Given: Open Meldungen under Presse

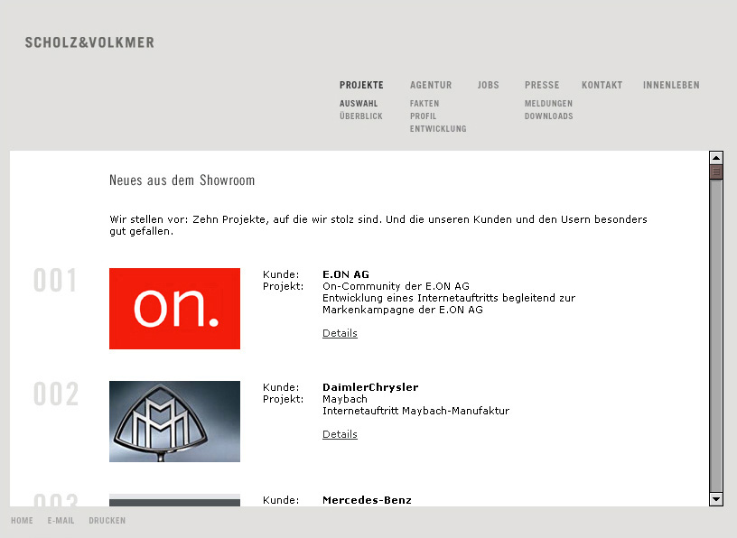Looking at the screenshot, I should pos(548,104).
